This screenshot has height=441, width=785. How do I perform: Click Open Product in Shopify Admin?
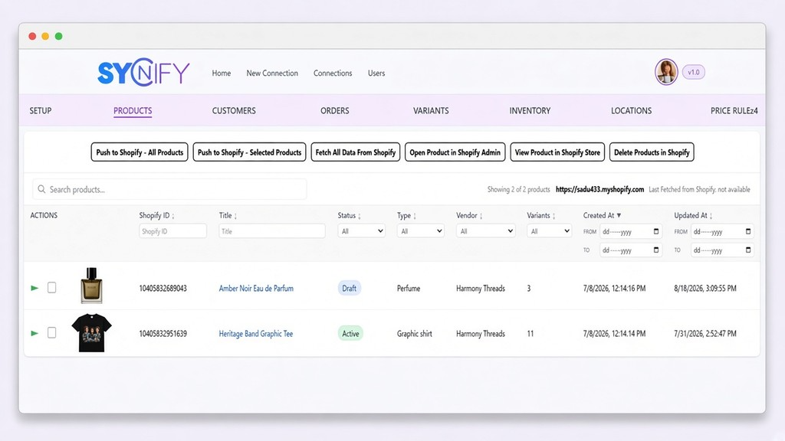coord(455,152)
